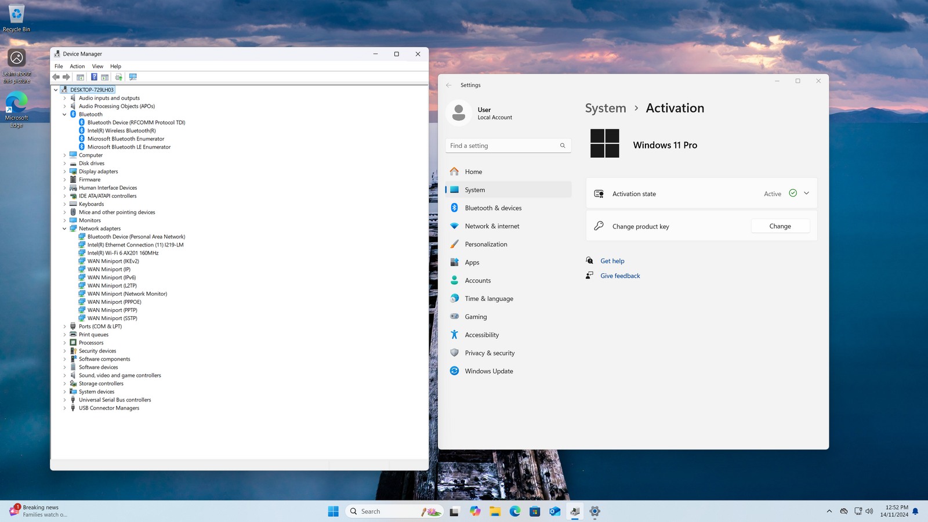This screenshot has width=928, height=522.
Task: Open Windows Update in Settings
Action: [508, 371]
